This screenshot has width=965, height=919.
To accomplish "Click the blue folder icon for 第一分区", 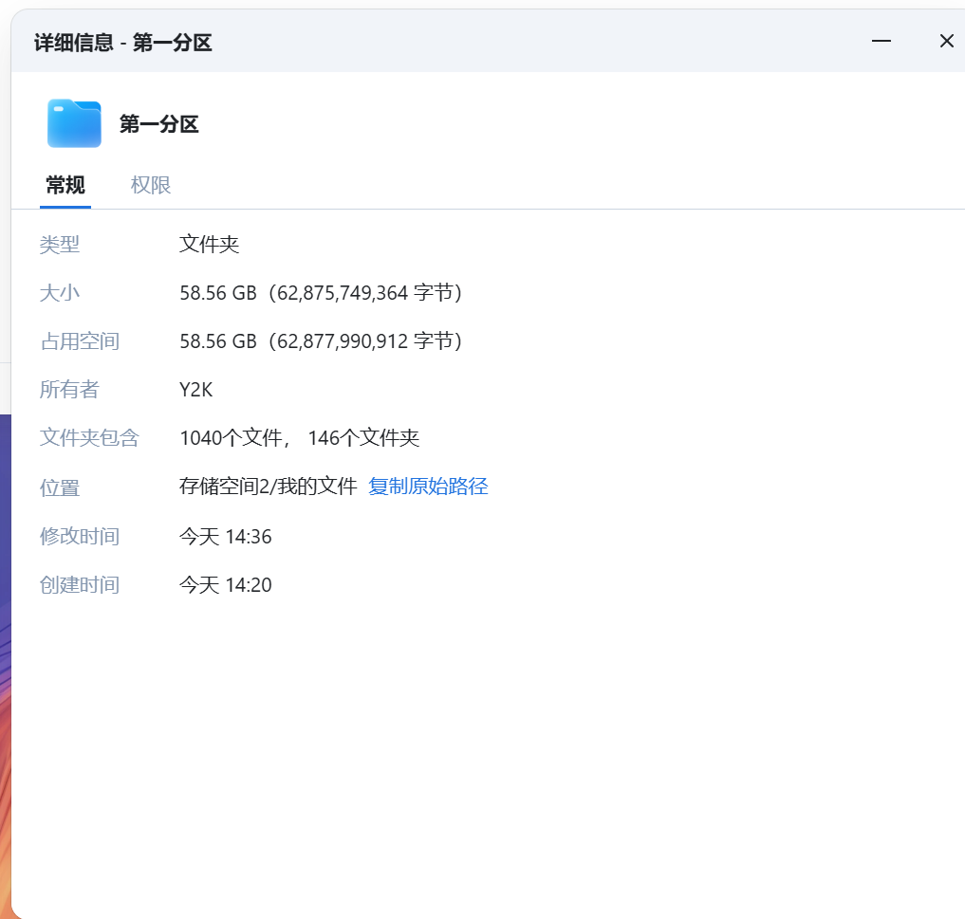I will [x=74, y=123].
